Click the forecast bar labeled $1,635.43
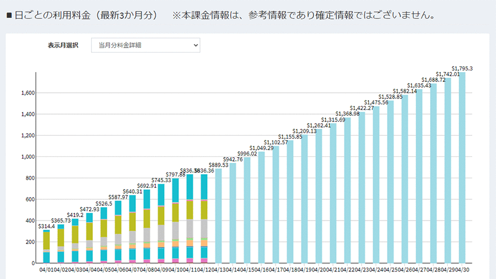Screen dimensions: 496x279 click(419, 176)
